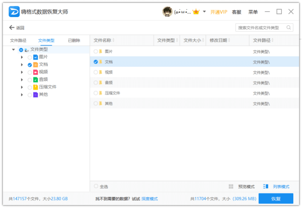This screenshot has height=208, width=302.
Task: Click the green 音频 icon in the tree
Action: click(x=36, y=80)
